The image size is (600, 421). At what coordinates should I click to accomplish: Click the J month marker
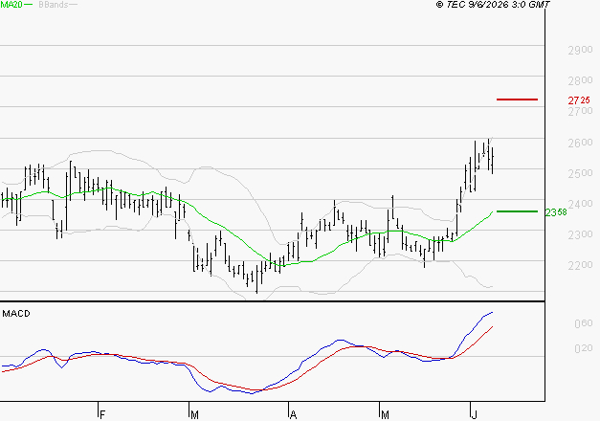[475, 414]
